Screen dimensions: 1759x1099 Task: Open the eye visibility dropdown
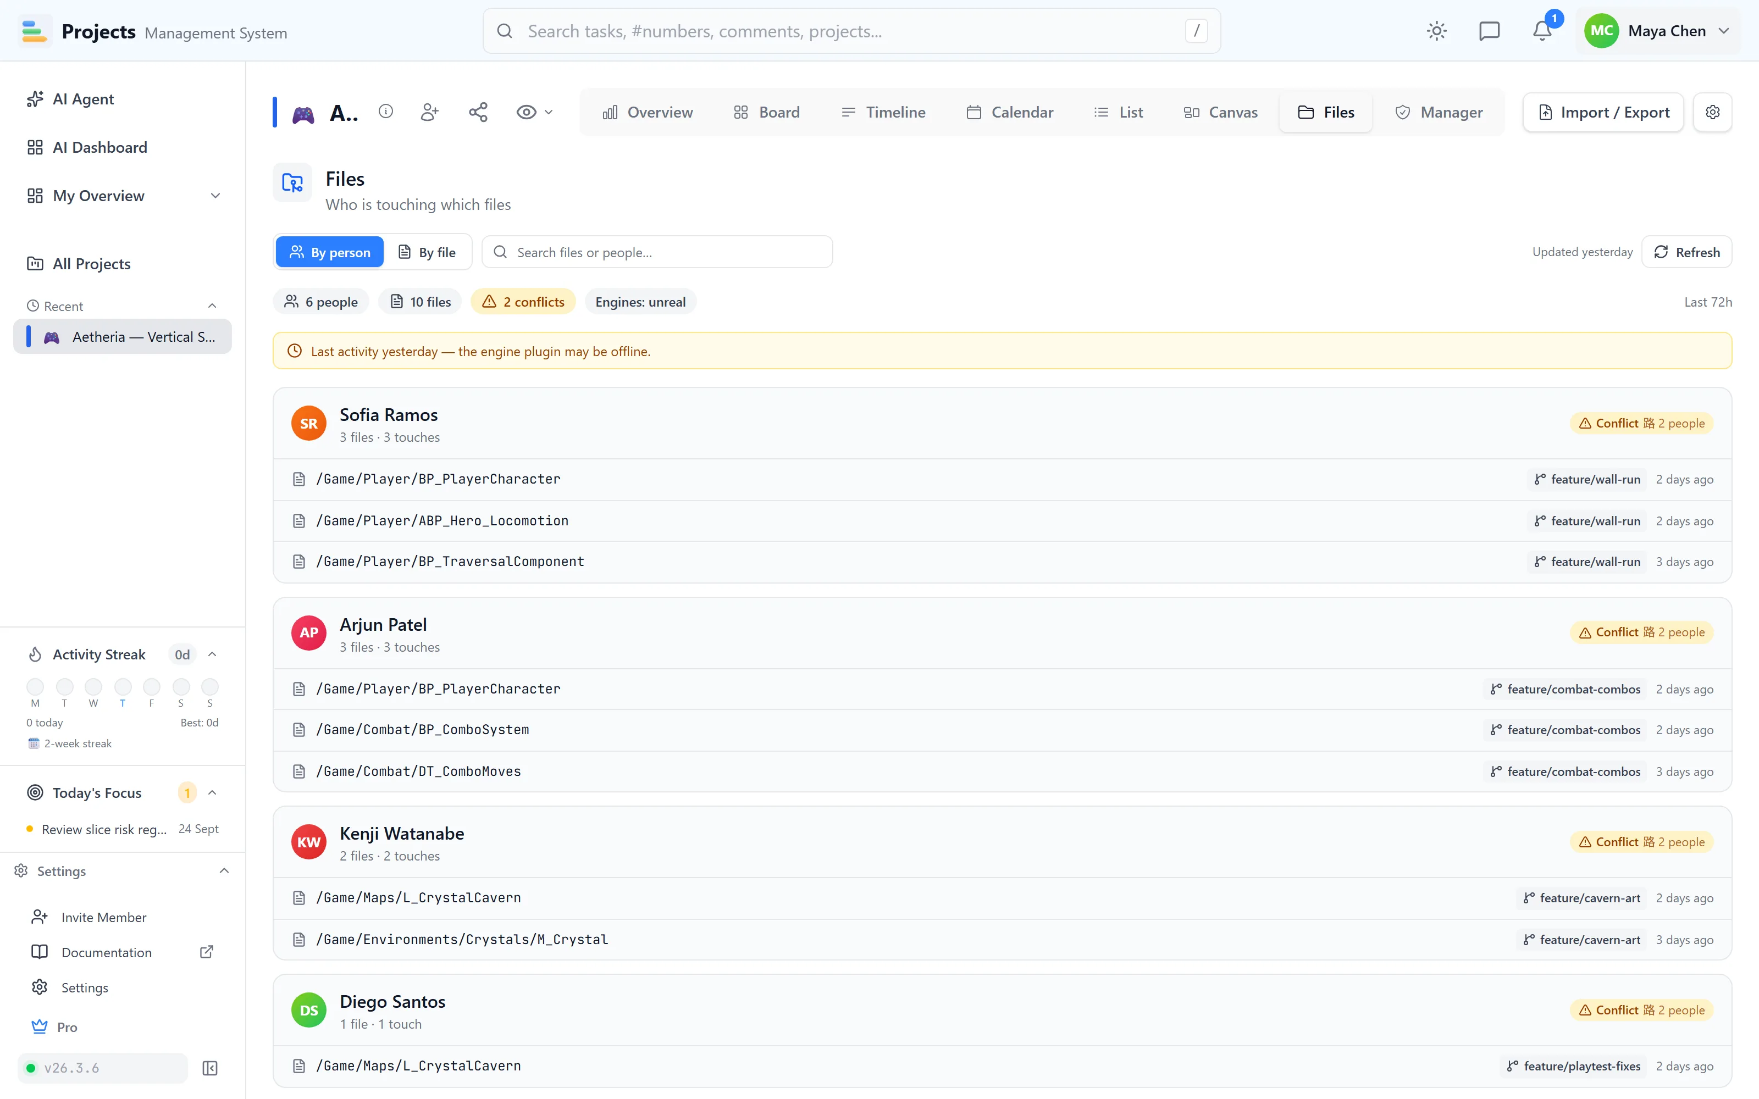[534, 112]
